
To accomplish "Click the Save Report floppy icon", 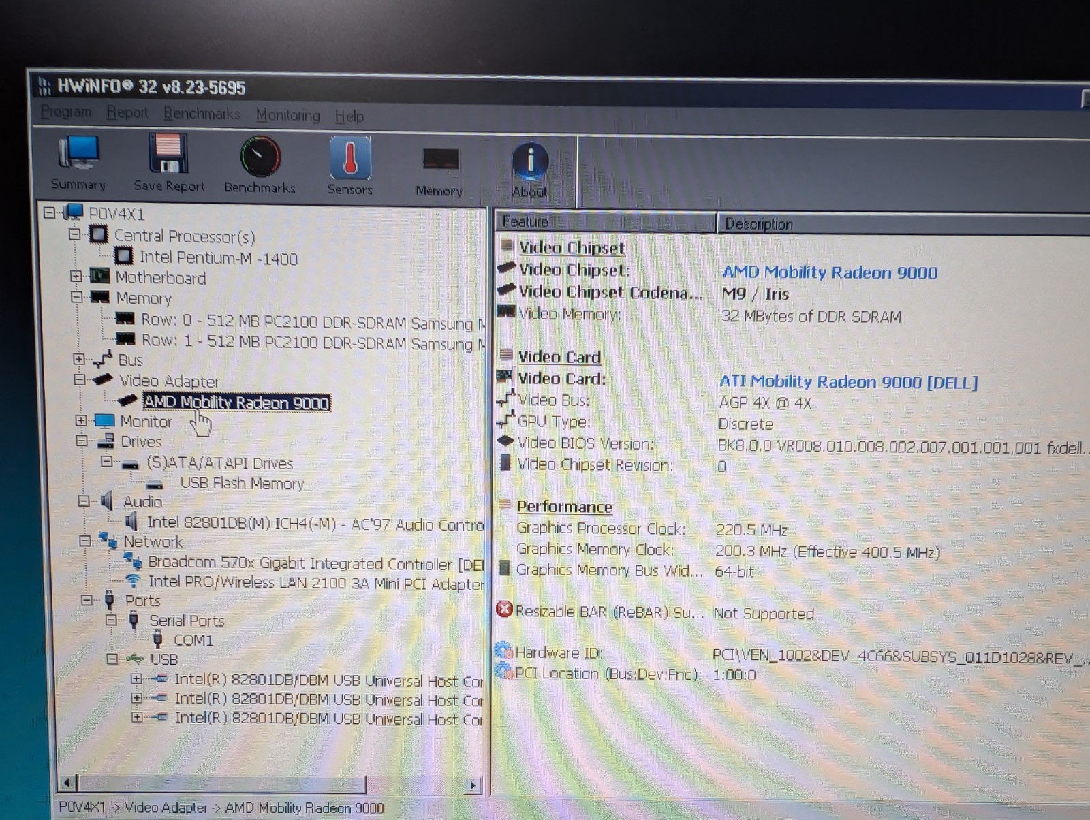I will 168,153.
